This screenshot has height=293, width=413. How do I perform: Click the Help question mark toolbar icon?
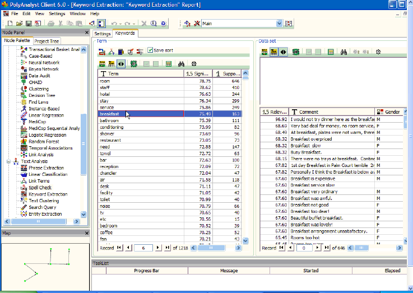(x=163, y=24)
